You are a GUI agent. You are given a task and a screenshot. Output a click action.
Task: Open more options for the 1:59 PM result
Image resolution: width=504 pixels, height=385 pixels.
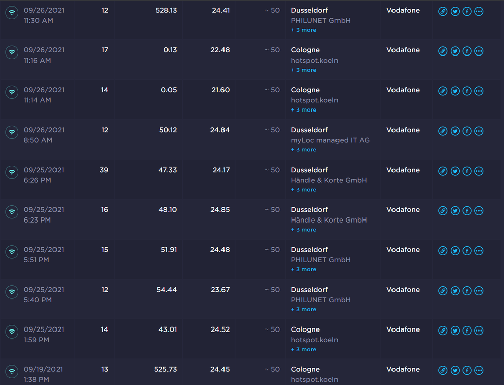[479, 330]
